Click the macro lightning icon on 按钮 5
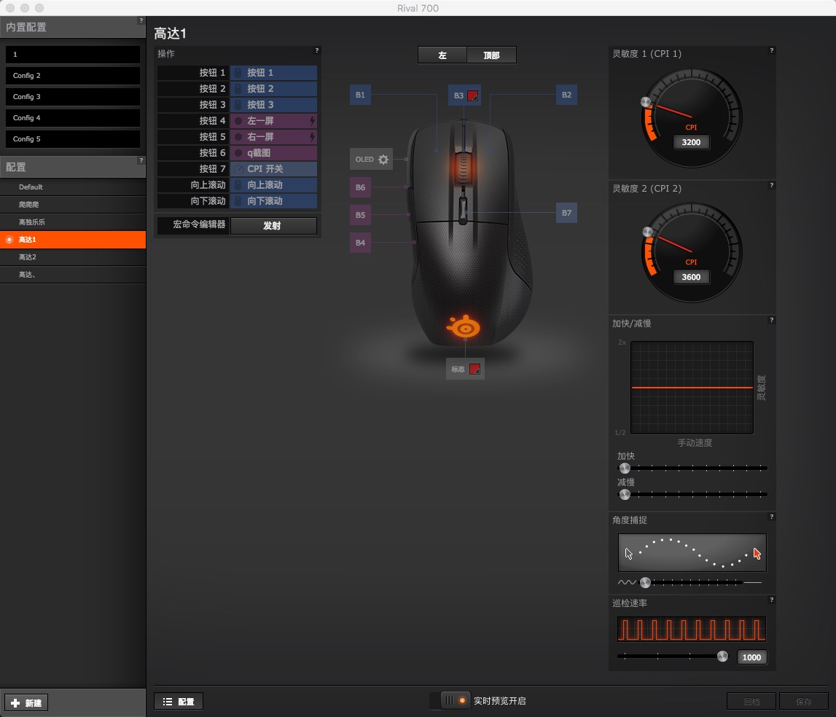Screen dimensions: 836x717 click(313, 137)
